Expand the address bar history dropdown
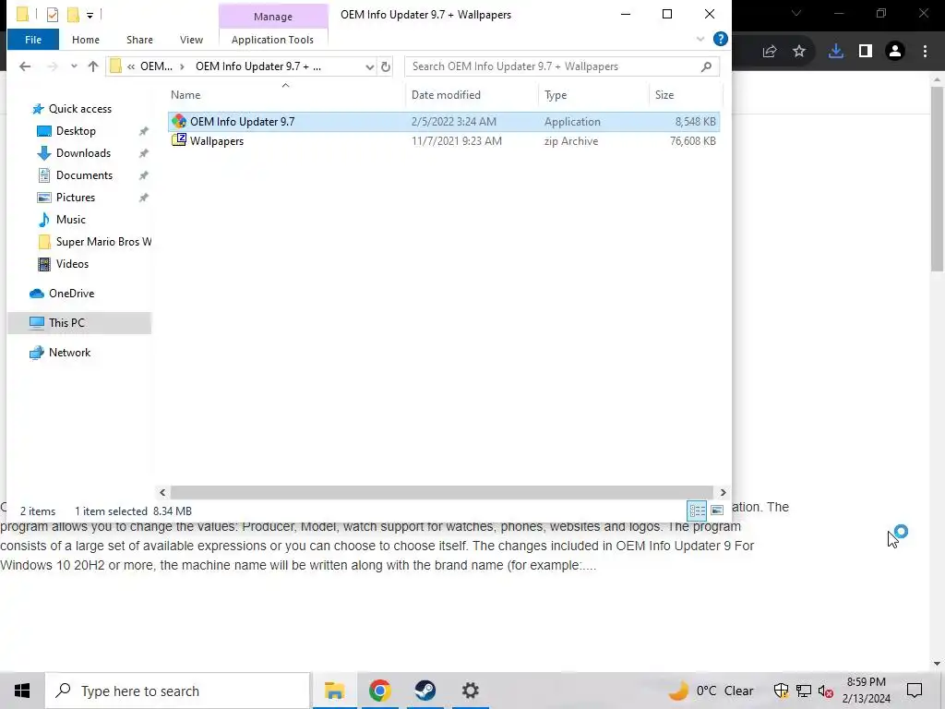The image size is (945, 709). pyautogui.click(x=369, y=66)
